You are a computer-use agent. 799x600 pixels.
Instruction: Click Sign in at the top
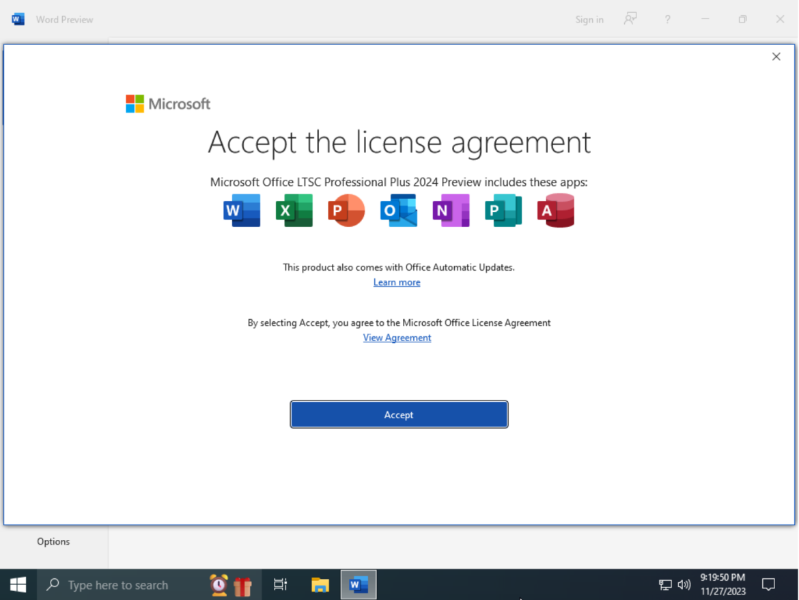[589, 19]
